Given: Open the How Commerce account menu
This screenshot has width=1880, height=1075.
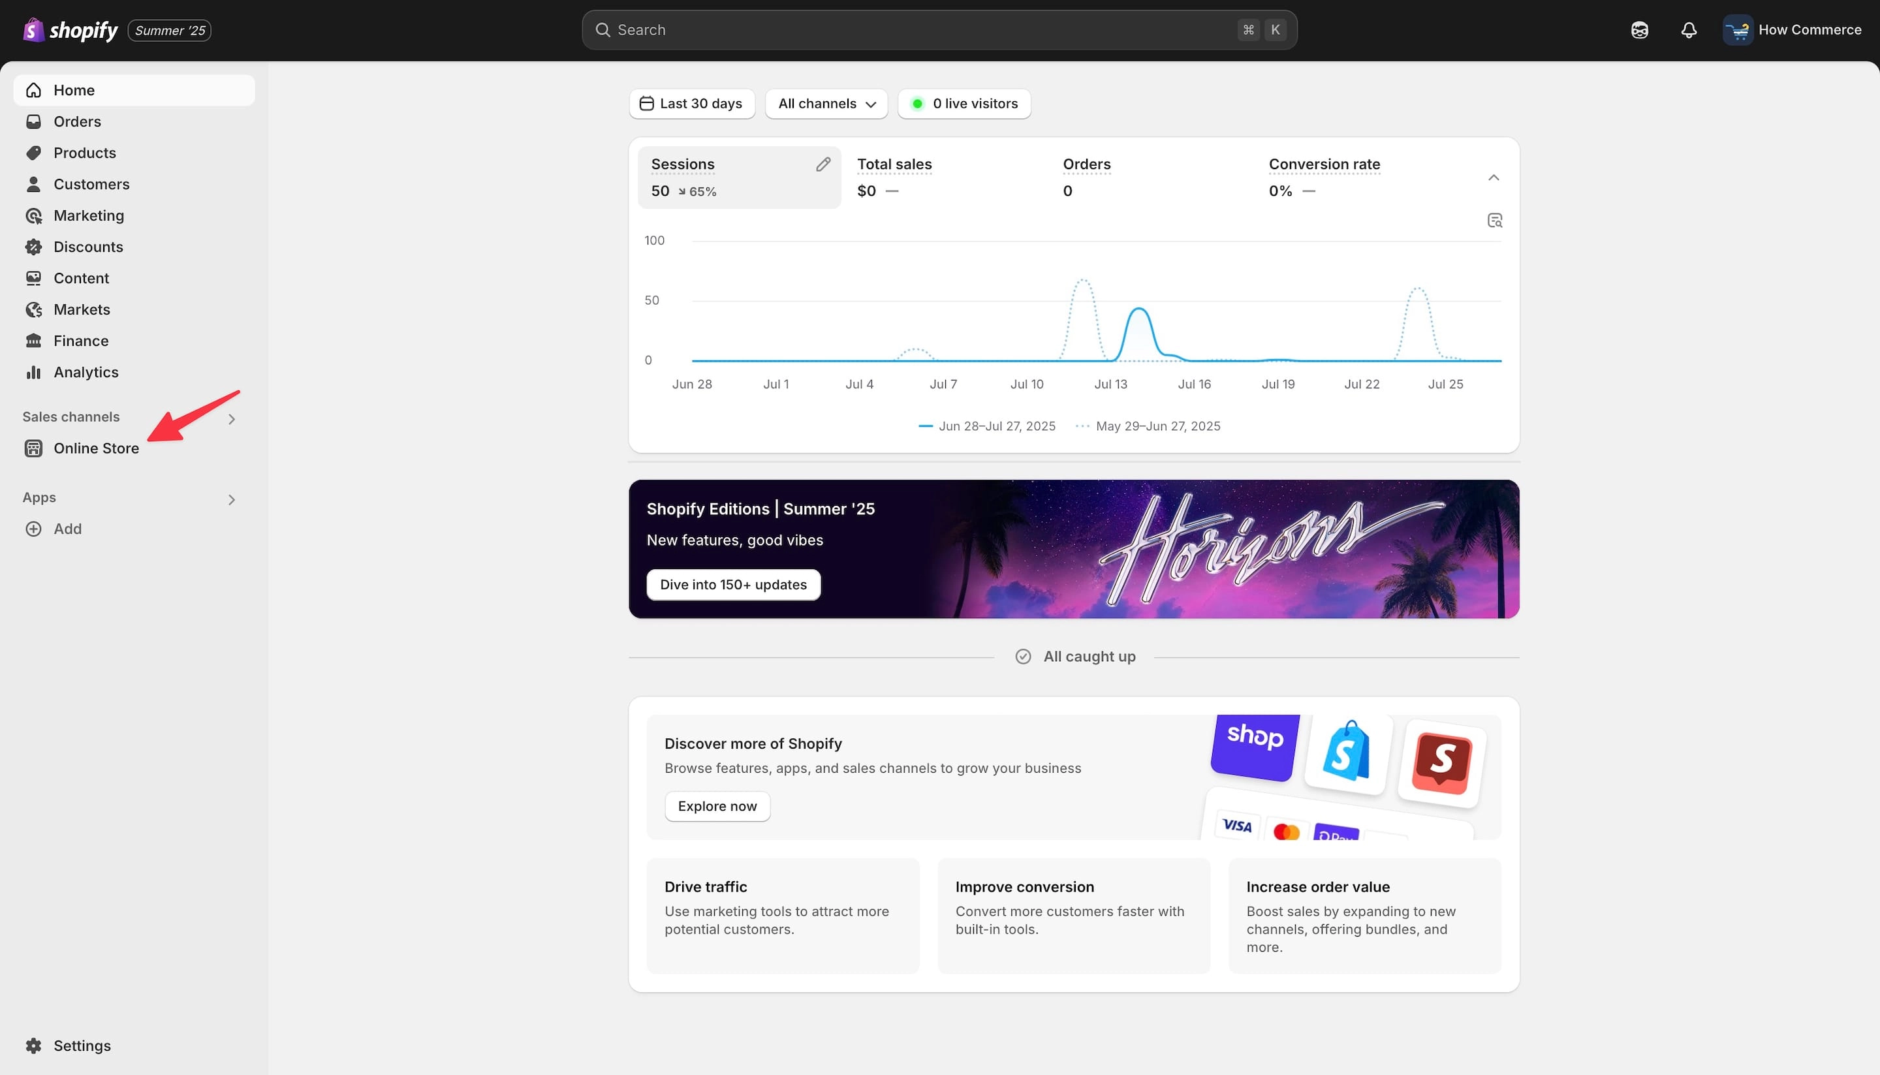Looking at the screenshot, I should [1792, 30].
